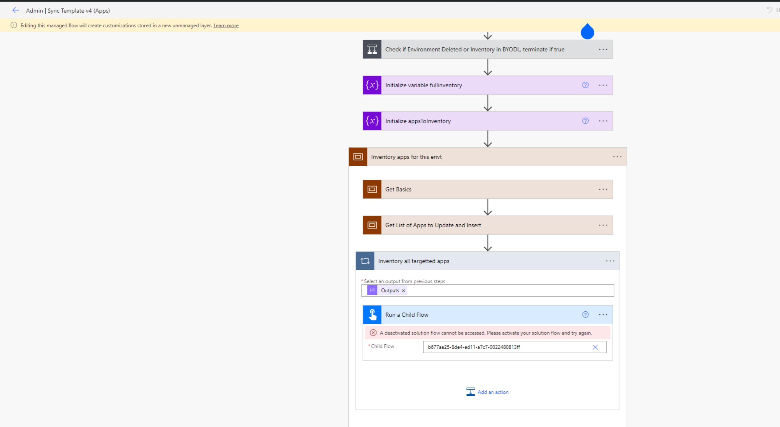This screenshot has width=780, height=427.
Task: Click the back arrow next to the flow title
Action: point(15,10)
